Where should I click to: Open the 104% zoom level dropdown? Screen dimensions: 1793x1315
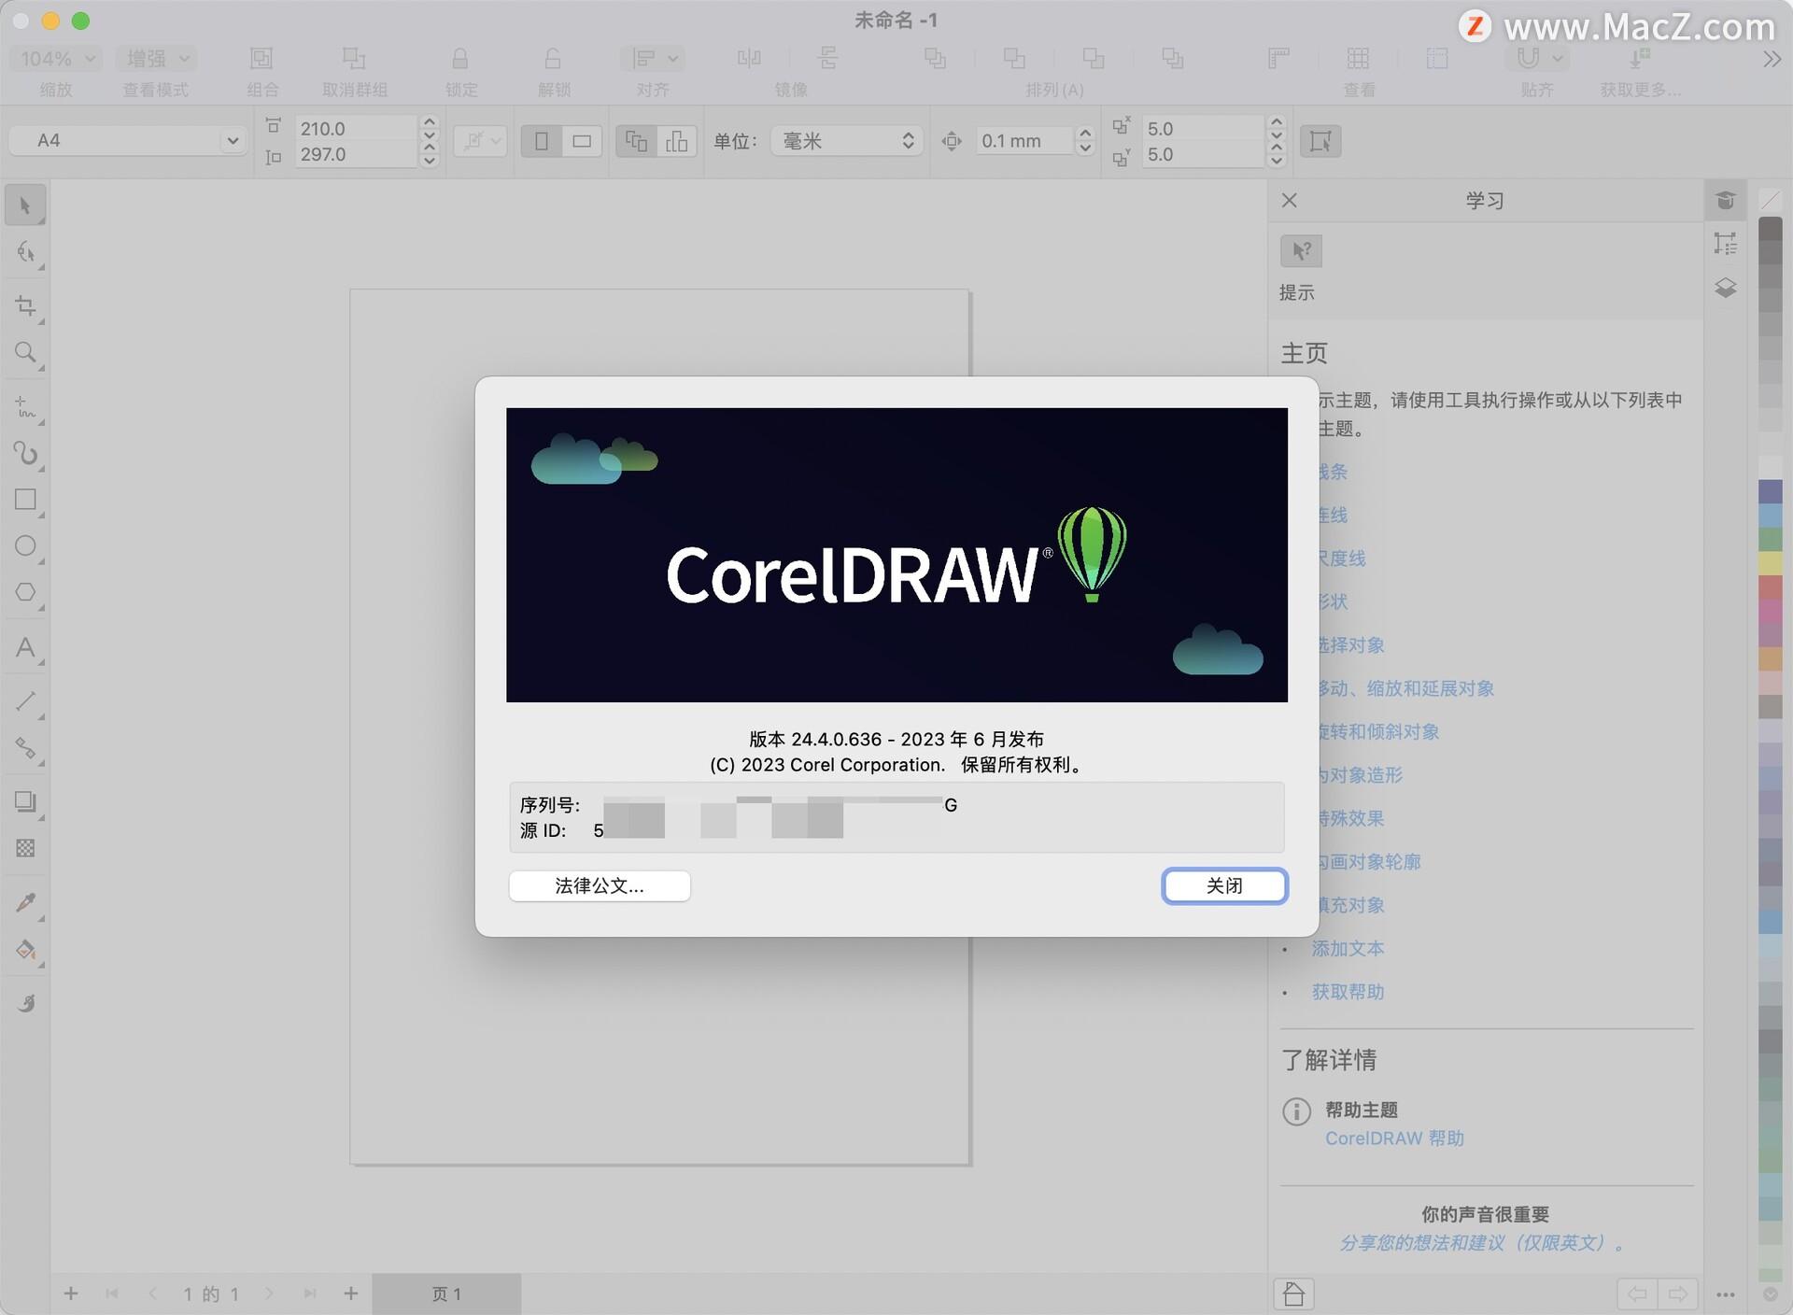point(53,58)
